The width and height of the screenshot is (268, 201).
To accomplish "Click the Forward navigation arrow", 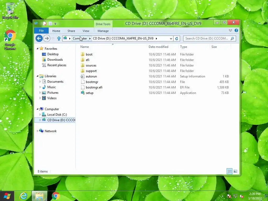I will click(x=47, y=38).
